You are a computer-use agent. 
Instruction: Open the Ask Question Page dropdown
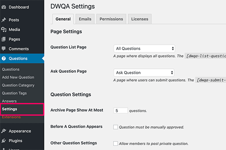tap(144, 73)
